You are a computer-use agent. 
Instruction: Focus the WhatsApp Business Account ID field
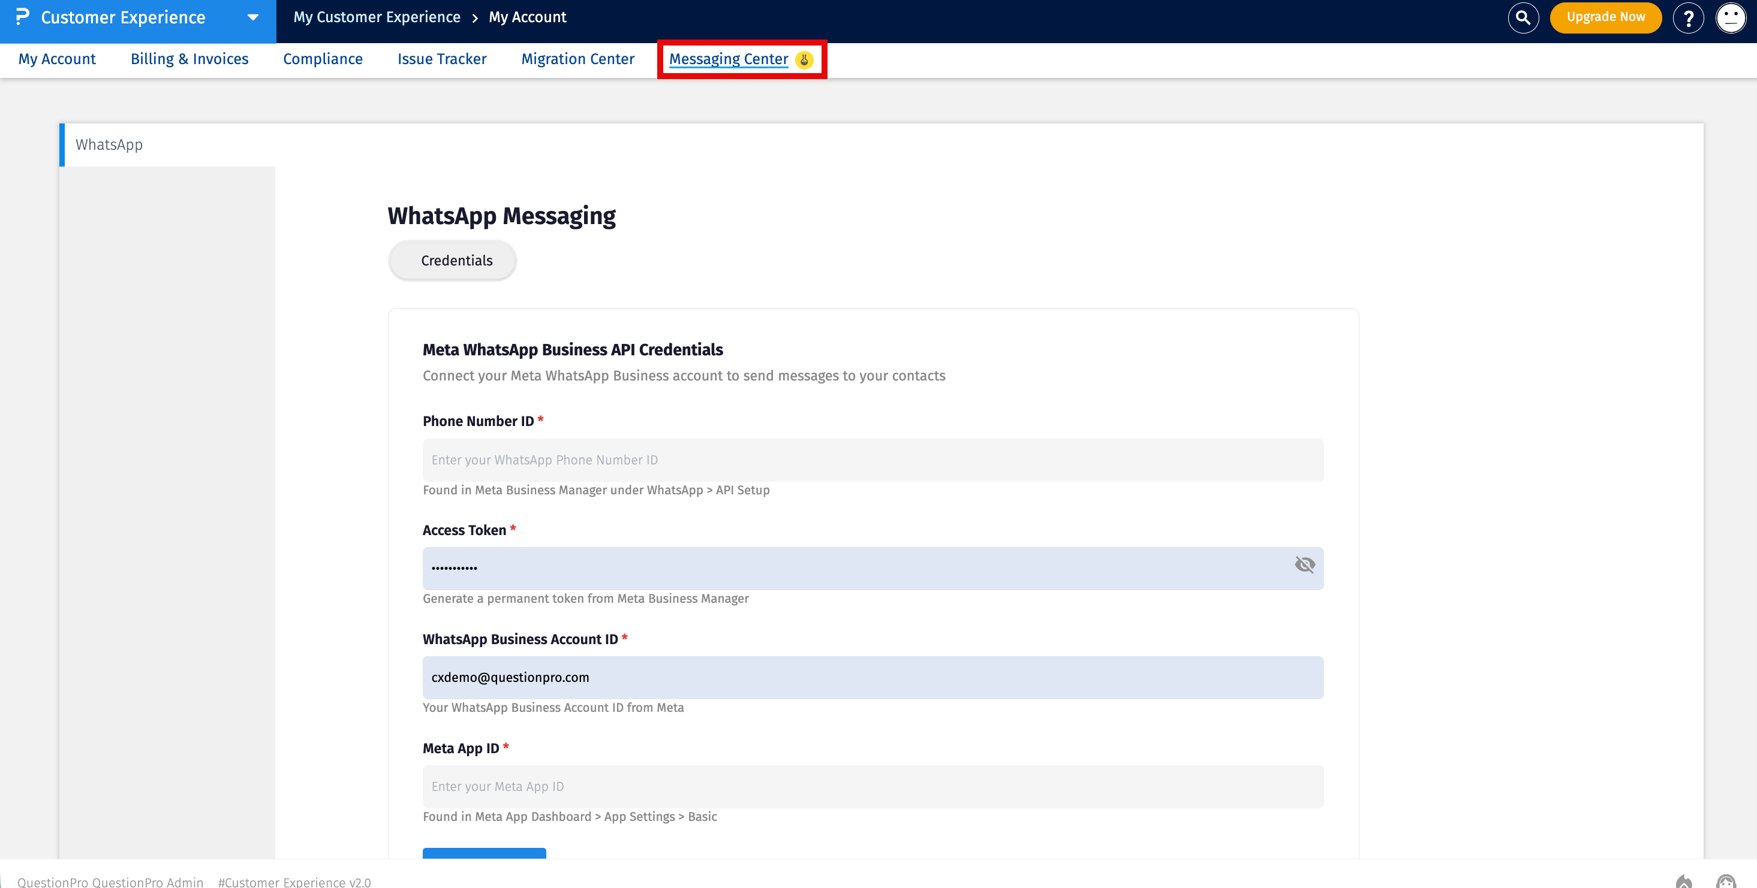coord(873,678)
